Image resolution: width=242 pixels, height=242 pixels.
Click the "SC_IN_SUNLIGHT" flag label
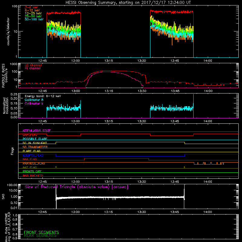(x=35, y=143)
